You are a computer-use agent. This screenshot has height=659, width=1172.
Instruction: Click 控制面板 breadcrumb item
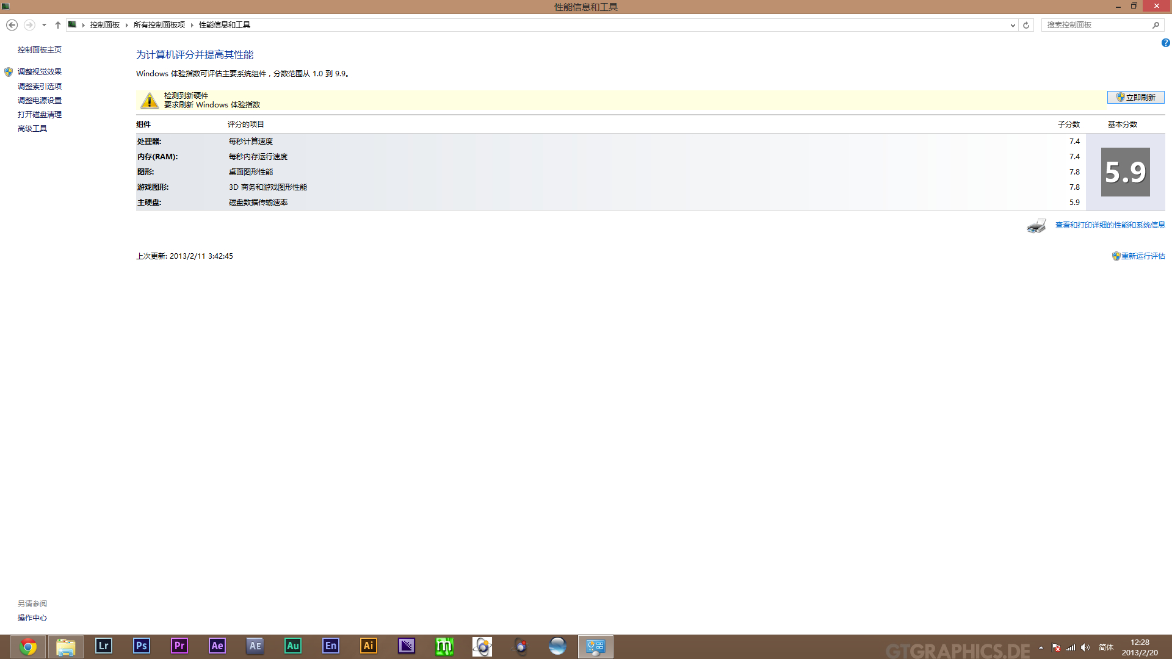point(104,25)
